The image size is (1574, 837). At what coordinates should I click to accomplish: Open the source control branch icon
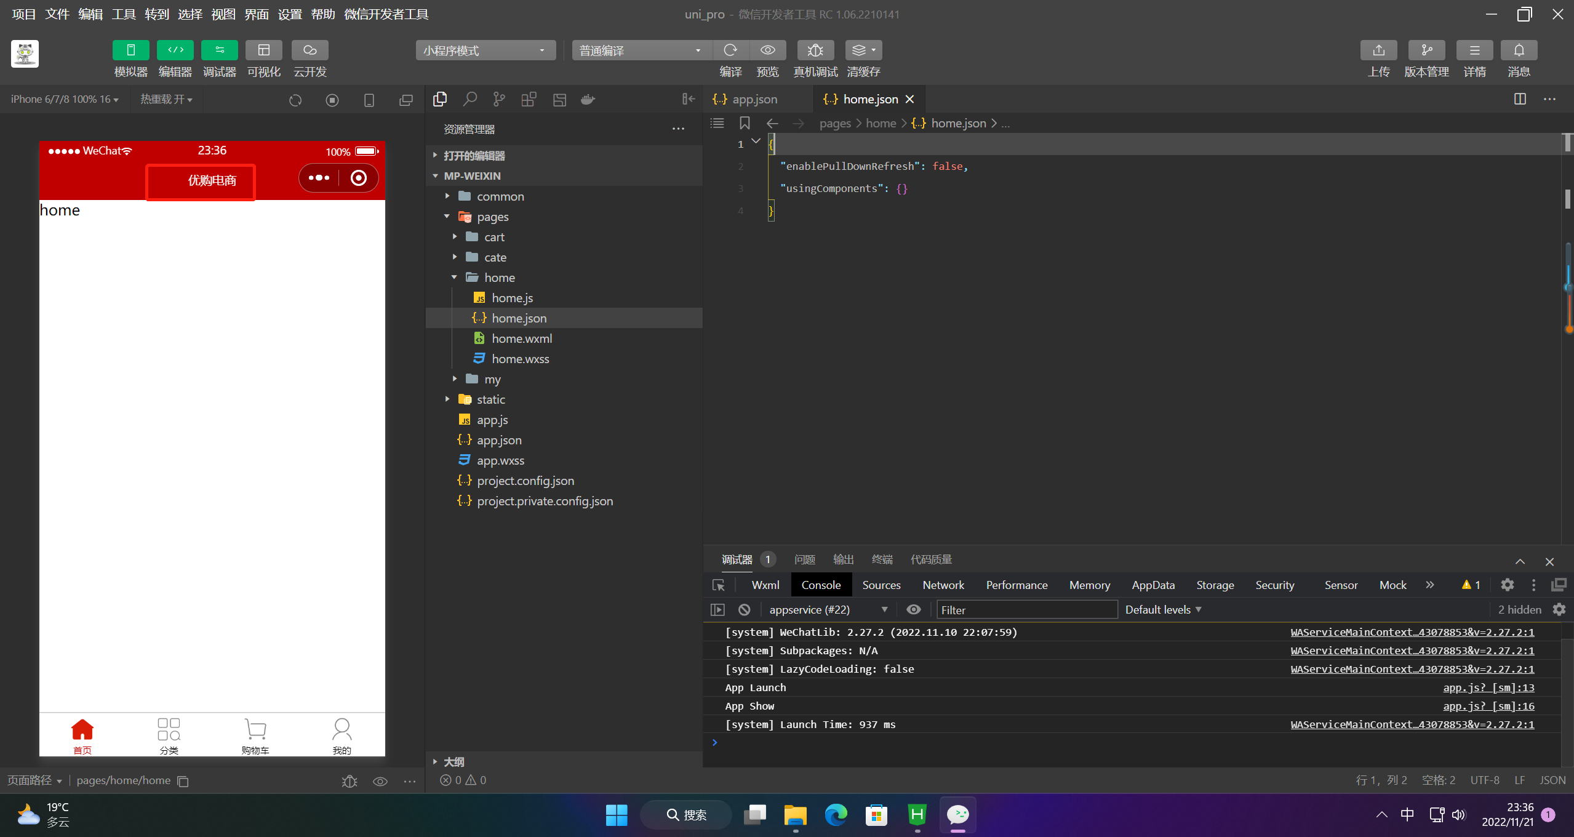pos(499,99)
